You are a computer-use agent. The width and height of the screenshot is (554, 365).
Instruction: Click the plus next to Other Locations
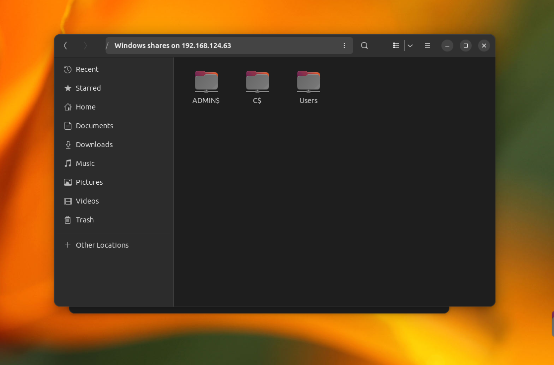click(67, 245)
